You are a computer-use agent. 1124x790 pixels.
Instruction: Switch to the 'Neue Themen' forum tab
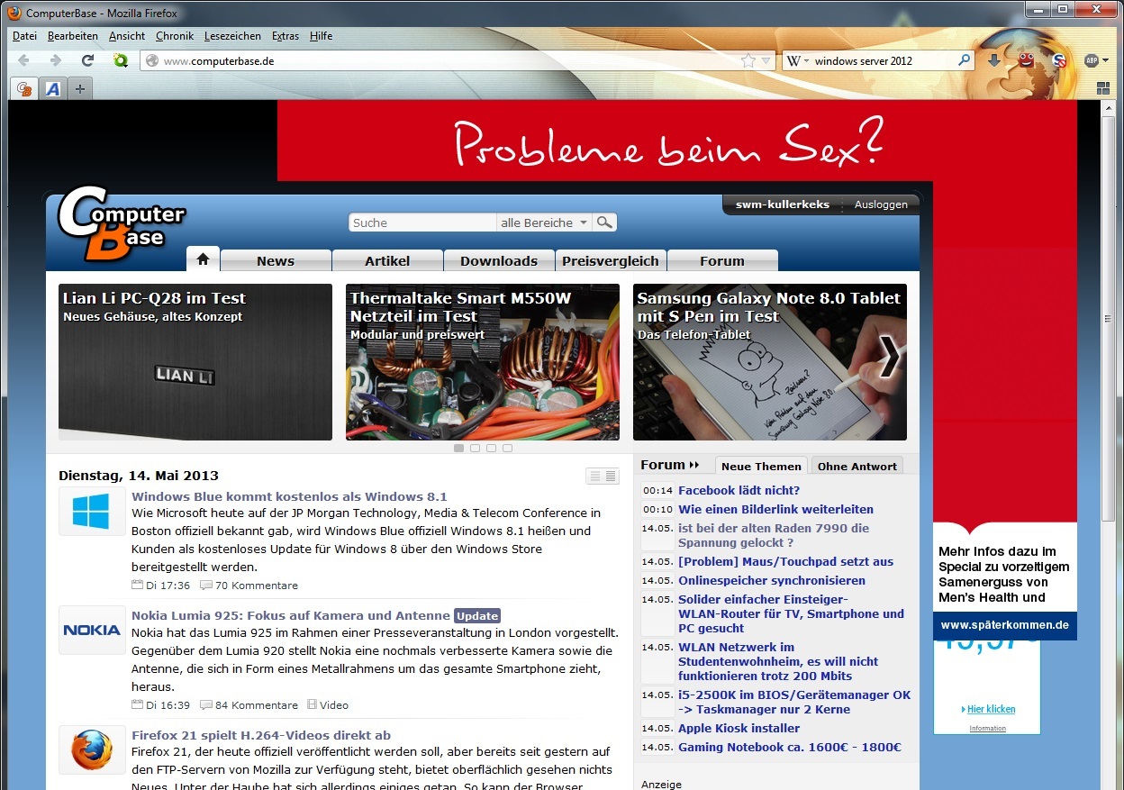click(761, 466)
